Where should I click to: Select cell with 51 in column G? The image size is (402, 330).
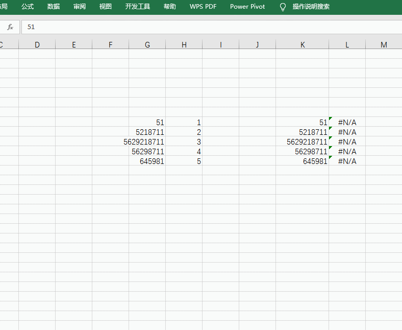coord(147,122)
